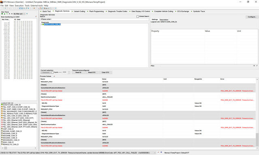The height and width of the screenshot is (155, 259).
Task: Click the Read ID button
Action: tap(78, 73)
